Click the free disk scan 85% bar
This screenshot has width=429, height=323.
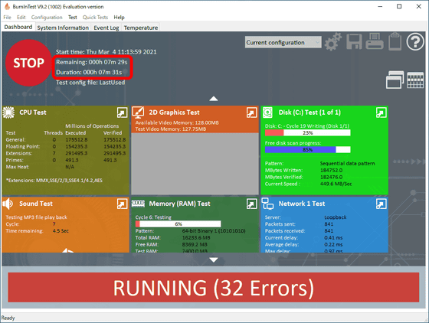307,150
